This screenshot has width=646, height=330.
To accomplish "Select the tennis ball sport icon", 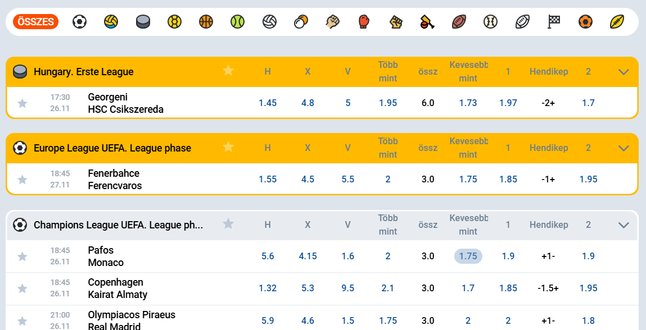I will click(x=238, y=22).
